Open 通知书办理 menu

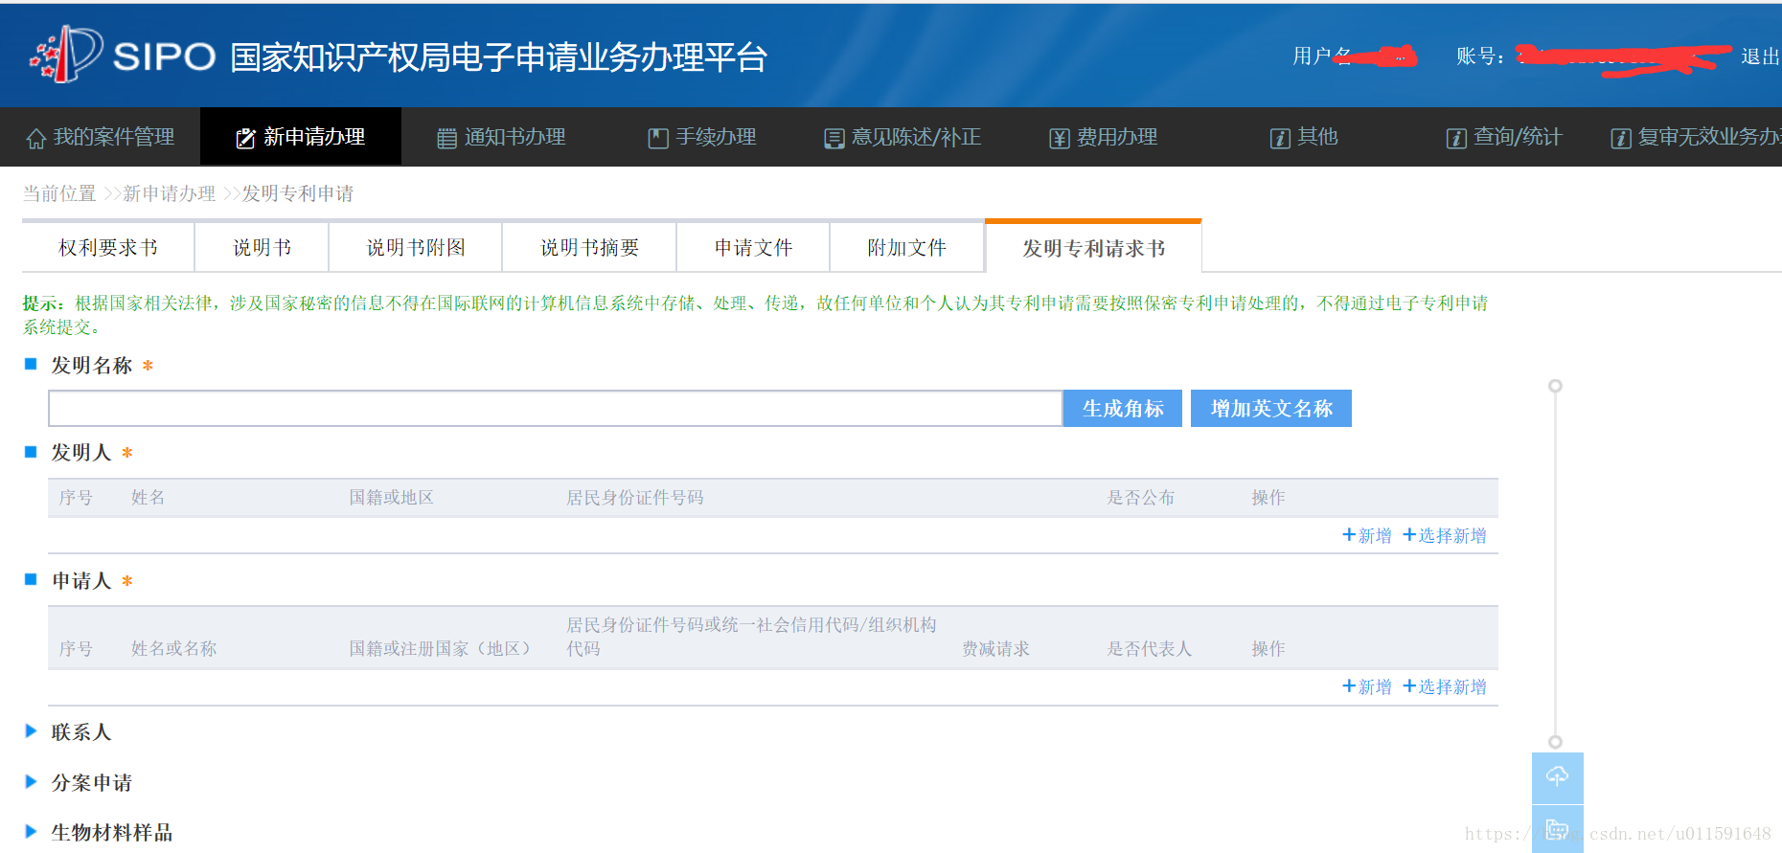501,137
